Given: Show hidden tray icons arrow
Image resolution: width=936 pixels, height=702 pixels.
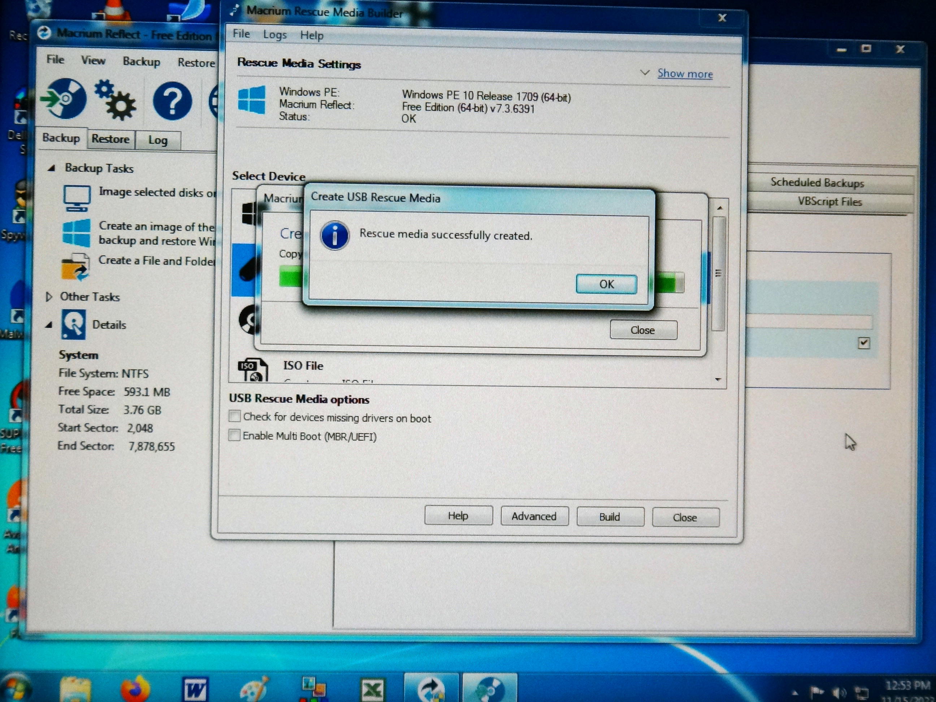Looking at the screenshot, I should pyautogui.click(x=795, y=693).
